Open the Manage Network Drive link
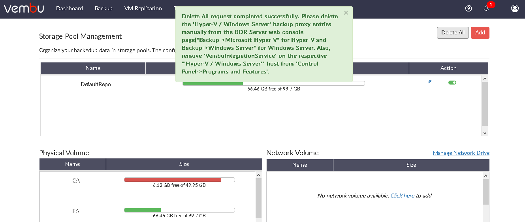Image resolution: width=525 pixels, height=222 pixels. click(x=461, y=153)
